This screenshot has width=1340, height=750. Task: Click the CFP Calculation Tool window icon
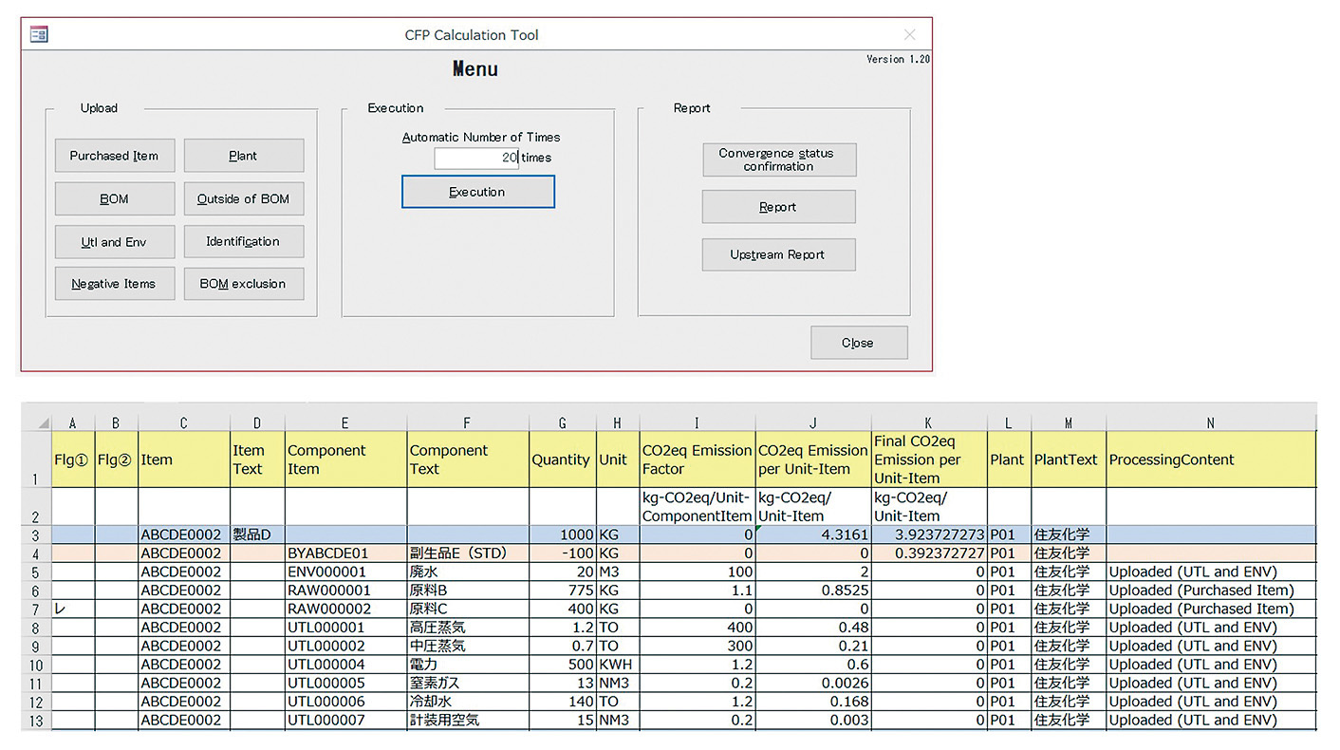(39, 35)
